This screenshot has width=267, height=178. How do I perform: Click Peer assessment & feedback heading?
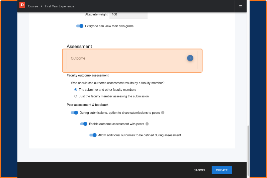[87, 105]
